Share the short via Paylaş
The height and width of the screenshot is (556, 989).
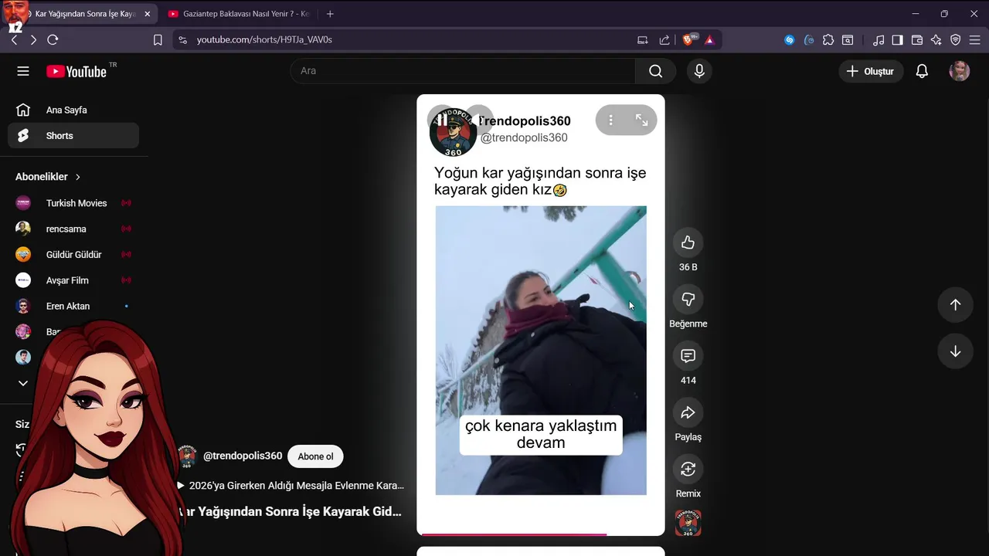pyautogui.click(x=688, y=412)
